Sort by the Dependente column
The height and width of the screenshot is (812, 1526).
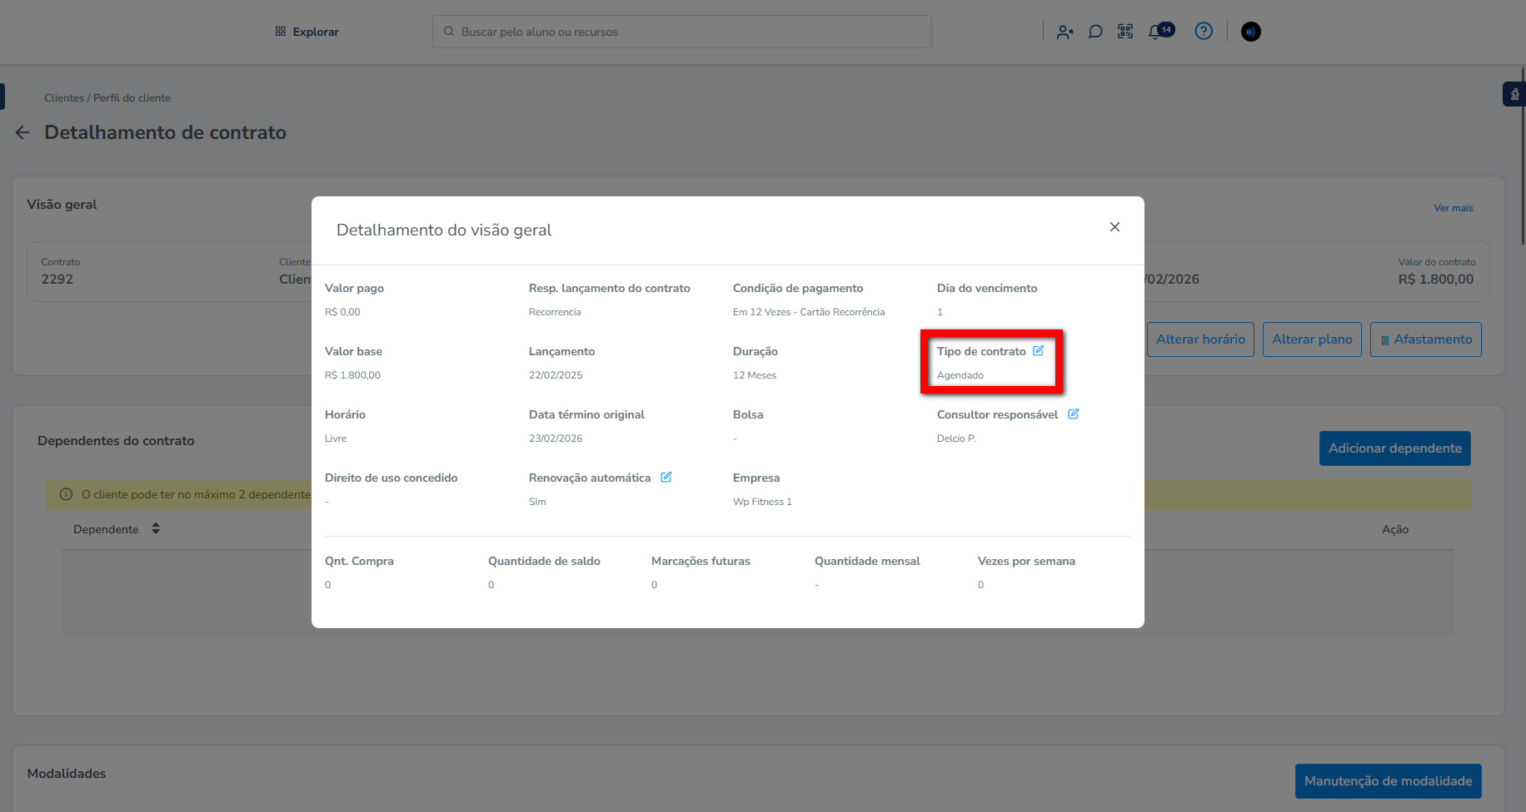point(156,529)
